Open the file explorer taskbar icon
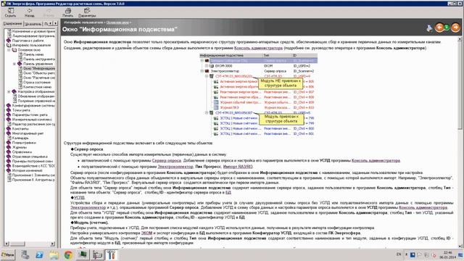The width and height of the screenshot is (464, 261). click(x=54, y=254)
